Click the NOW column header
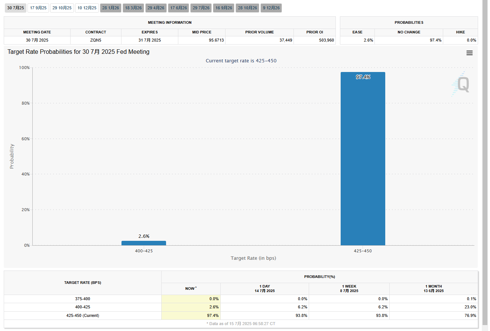490x331 pixels. click(191, 289)
